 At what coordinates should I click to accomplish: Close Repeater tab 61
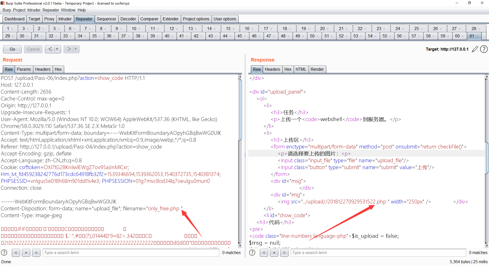[477, 36]
